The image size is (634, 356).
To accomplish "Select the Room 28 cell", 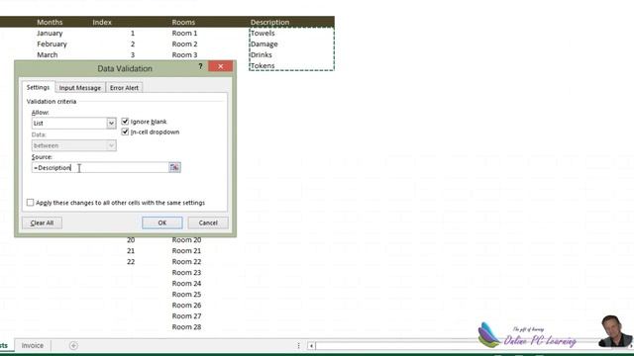I will (186, 327).
